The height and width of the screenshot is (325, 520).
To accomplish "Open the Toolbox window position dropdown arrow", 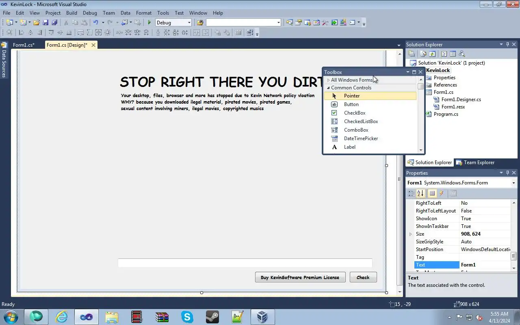I will [x=407, y=72].
